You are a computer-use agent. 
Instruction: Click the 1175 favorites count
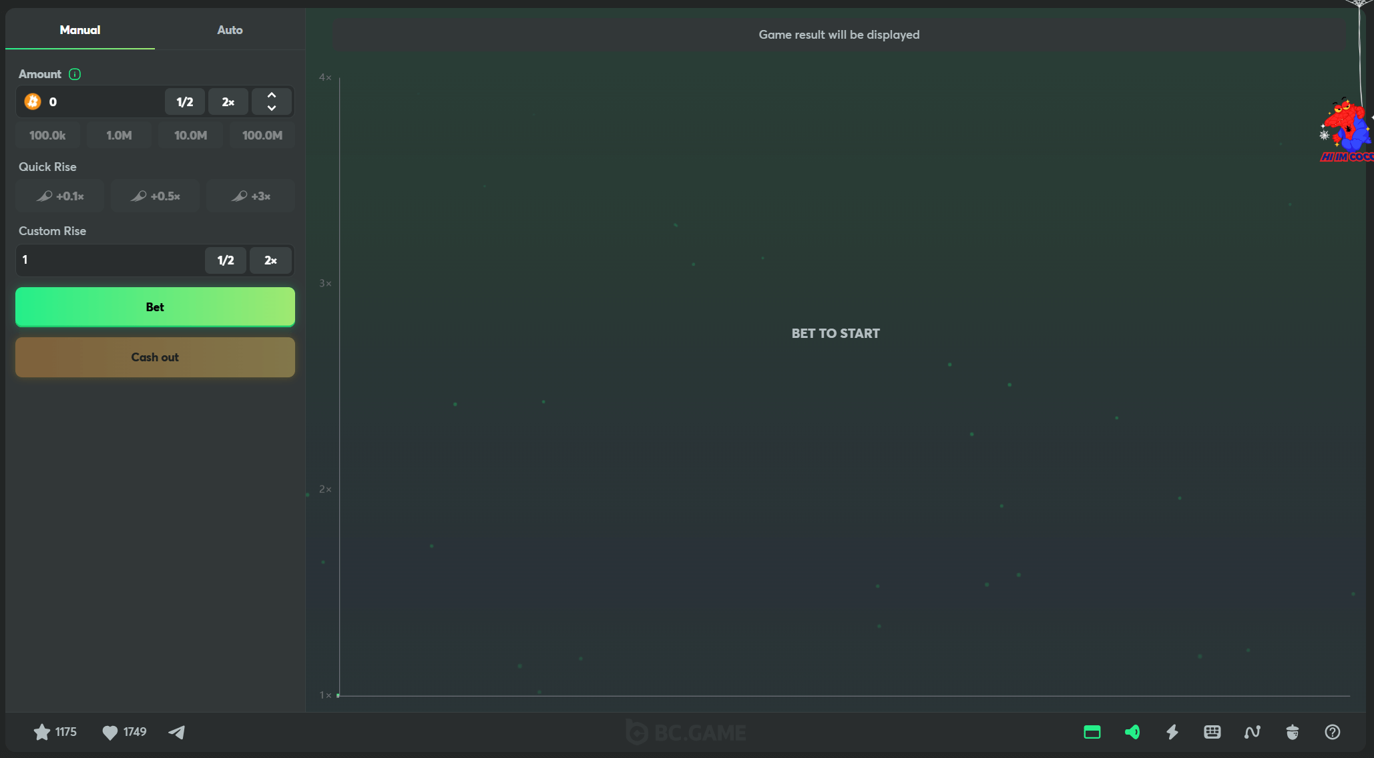coord(65,732)
